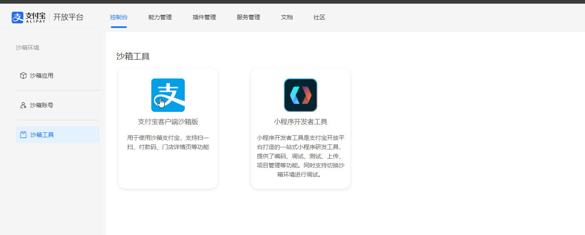Switch to the 控制台 tab
This screenshot has width=585, height=235.
coord(119,17)
